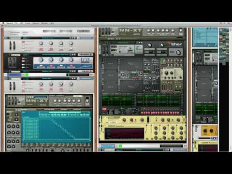Click large left knob in Thor beige filter section
The height and width of the screenshot is (174, 232).
[x=166, y=73]
